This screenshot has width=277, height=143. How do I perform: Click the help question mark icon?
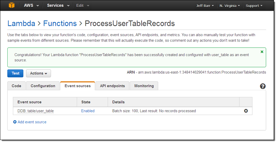pos(263,86)
